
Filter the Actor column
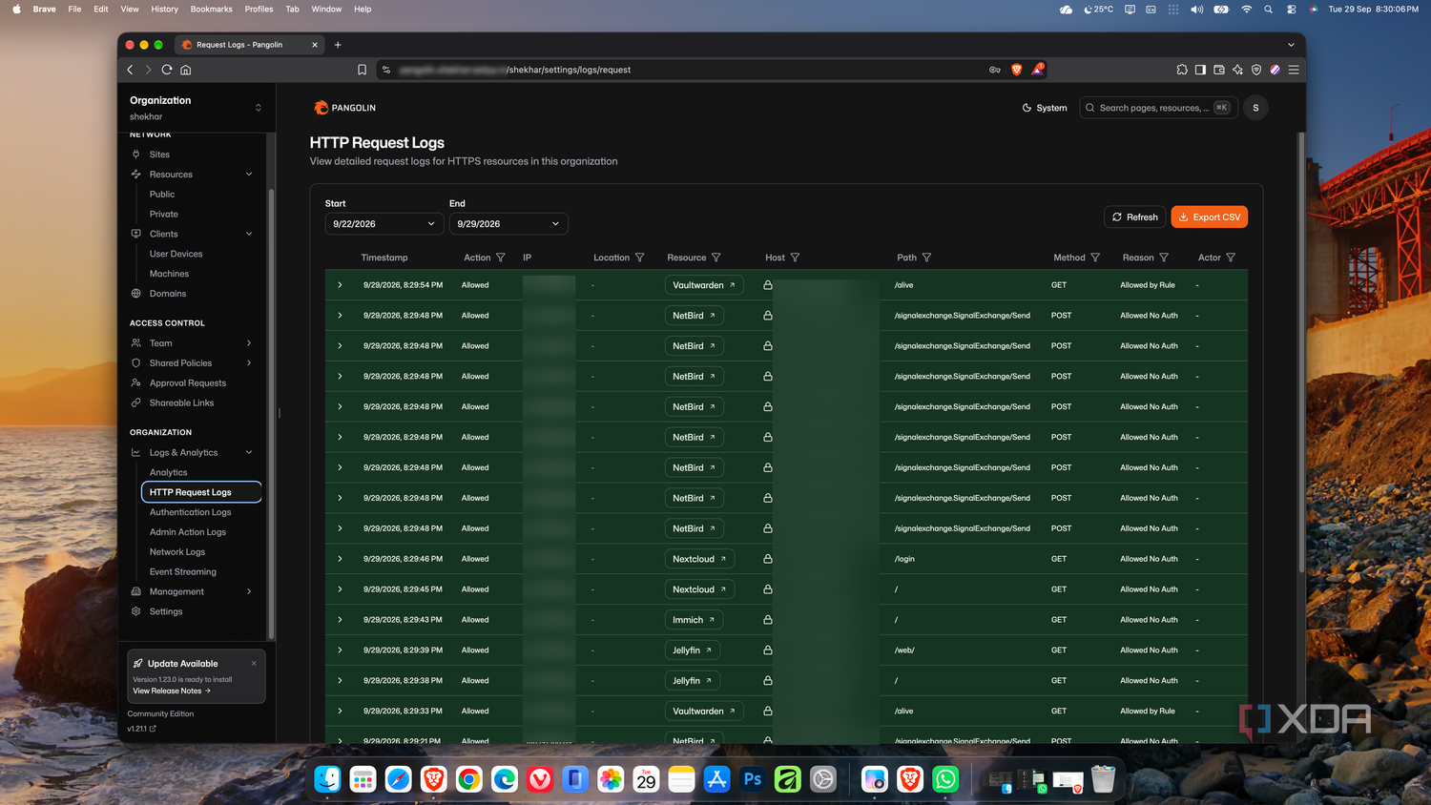click(1231, 258)
